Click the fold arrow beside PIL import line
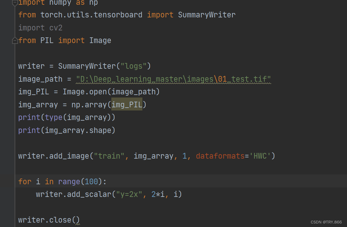 click(x=14, y=40)
